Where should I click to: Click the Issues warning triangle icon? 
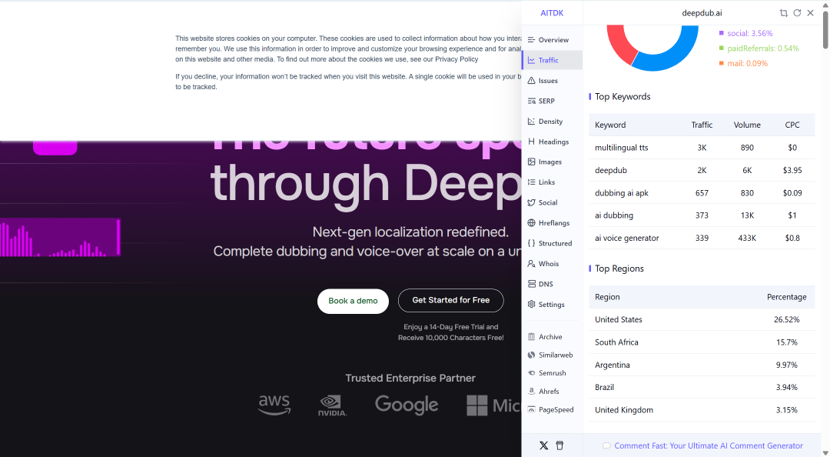pos(532,81)
